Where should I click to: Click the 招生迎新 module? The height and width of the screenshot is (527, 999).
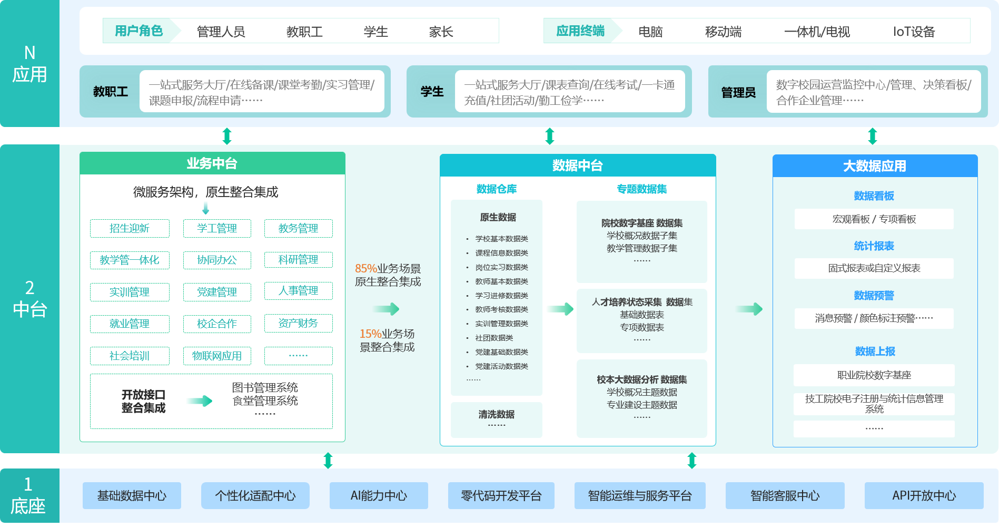click(x=130, y=228)
